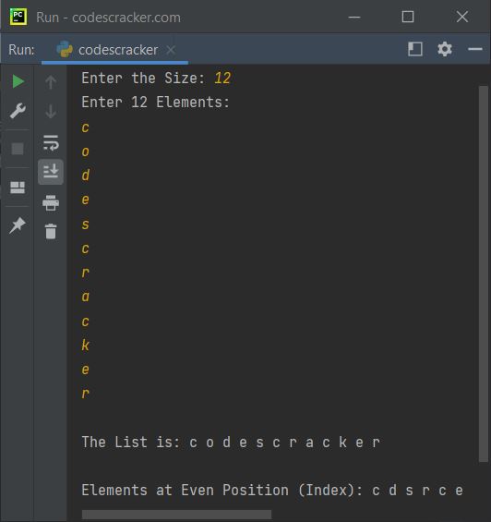This screenshot has width=491, height=522.
Task: Click the Up the Stack Trace arrow
Action: click(51, 82)
